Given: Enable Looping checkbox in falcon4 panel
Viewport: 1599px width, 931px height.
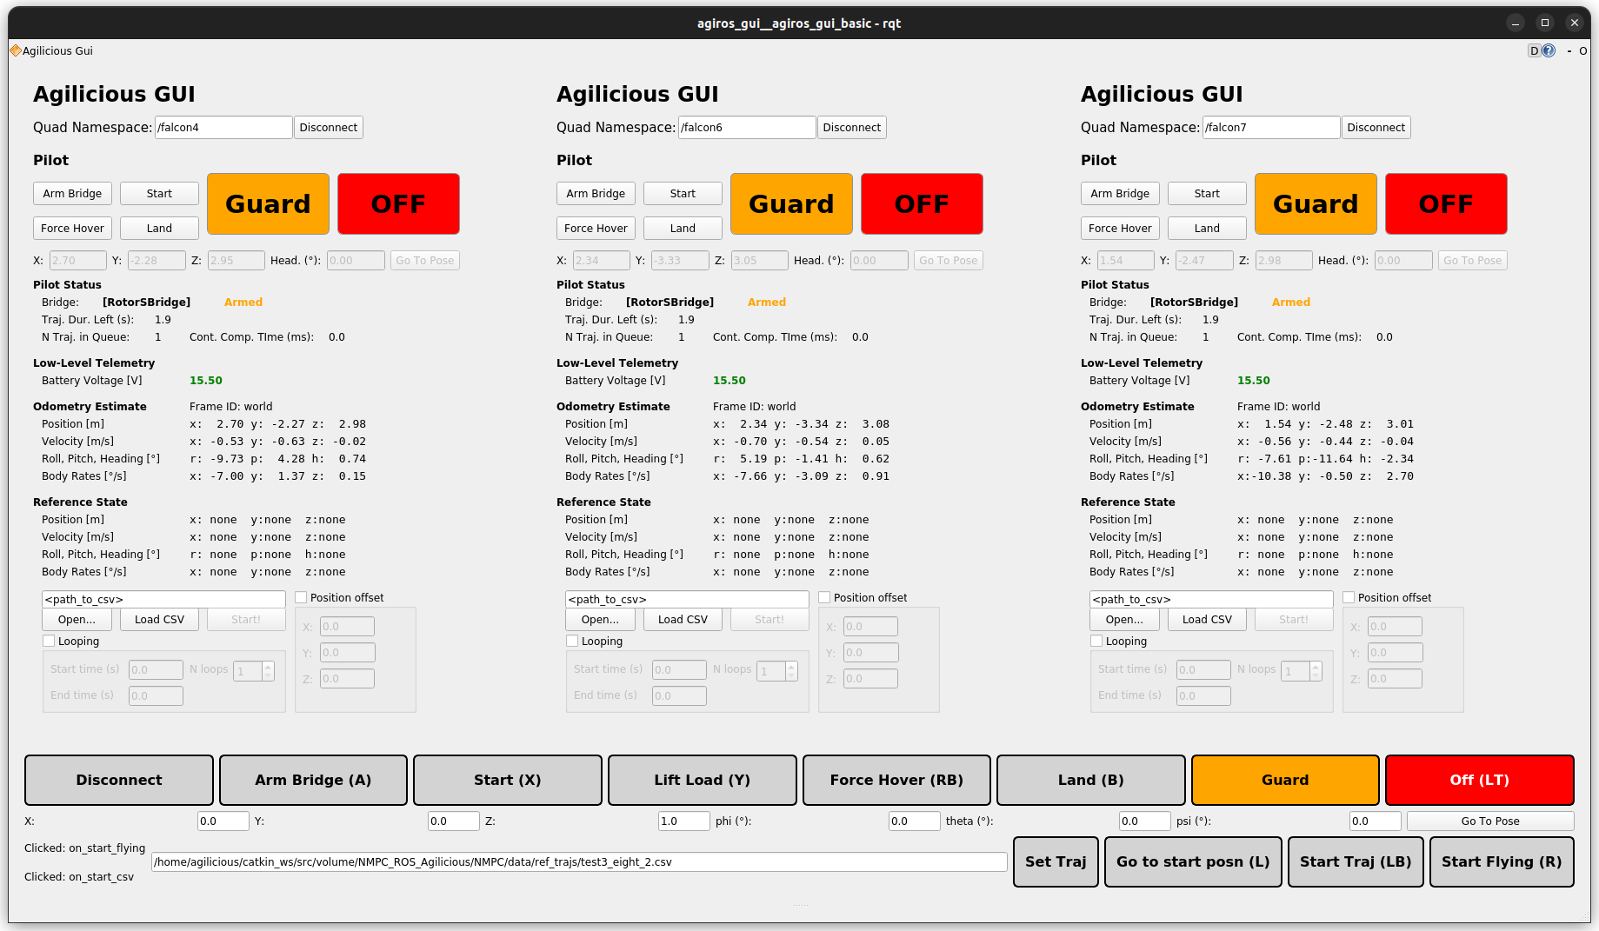Looking at the screenshot, I should coord(49,642).
